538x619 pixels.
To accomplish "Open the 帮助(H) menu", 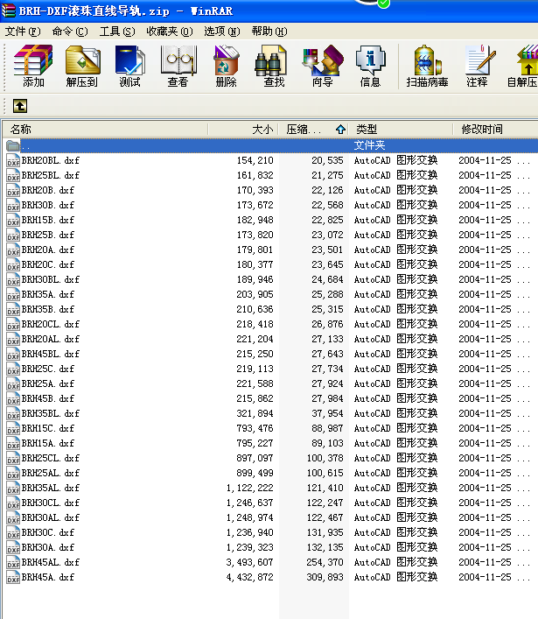I will 269,32.
